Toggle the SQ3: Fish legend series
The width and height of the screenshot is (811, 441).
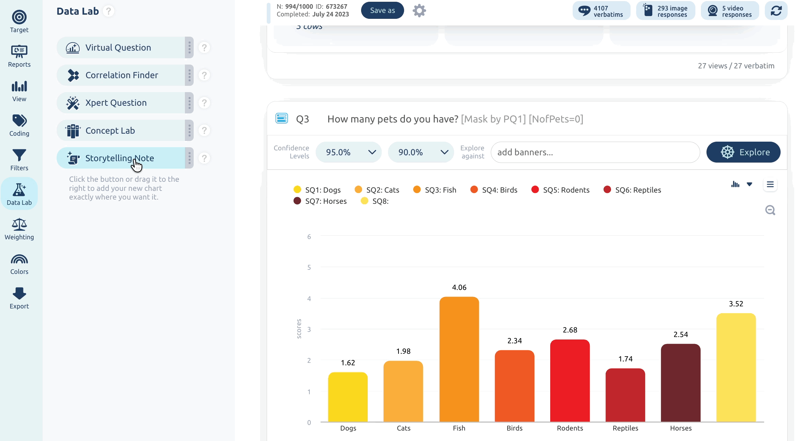coord(435,190)
